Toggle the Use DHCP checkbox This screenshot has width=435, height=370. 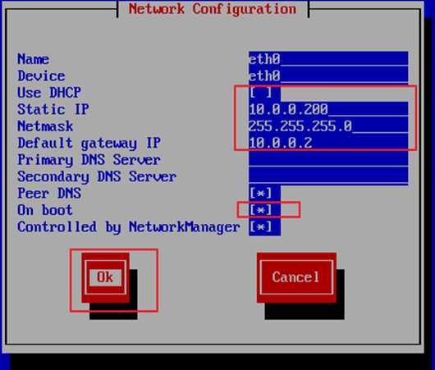[x=260, y=93]
